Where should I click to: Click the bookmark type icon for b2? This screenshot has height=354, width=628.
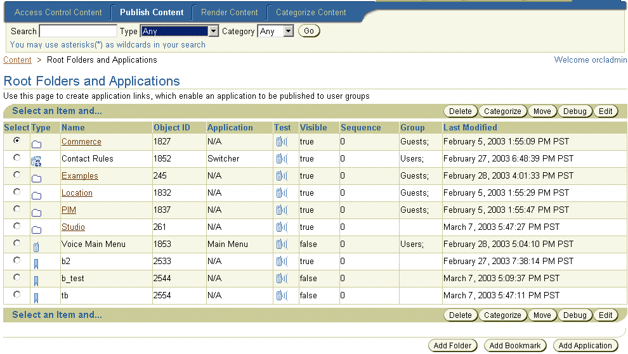tap(36, 264)
